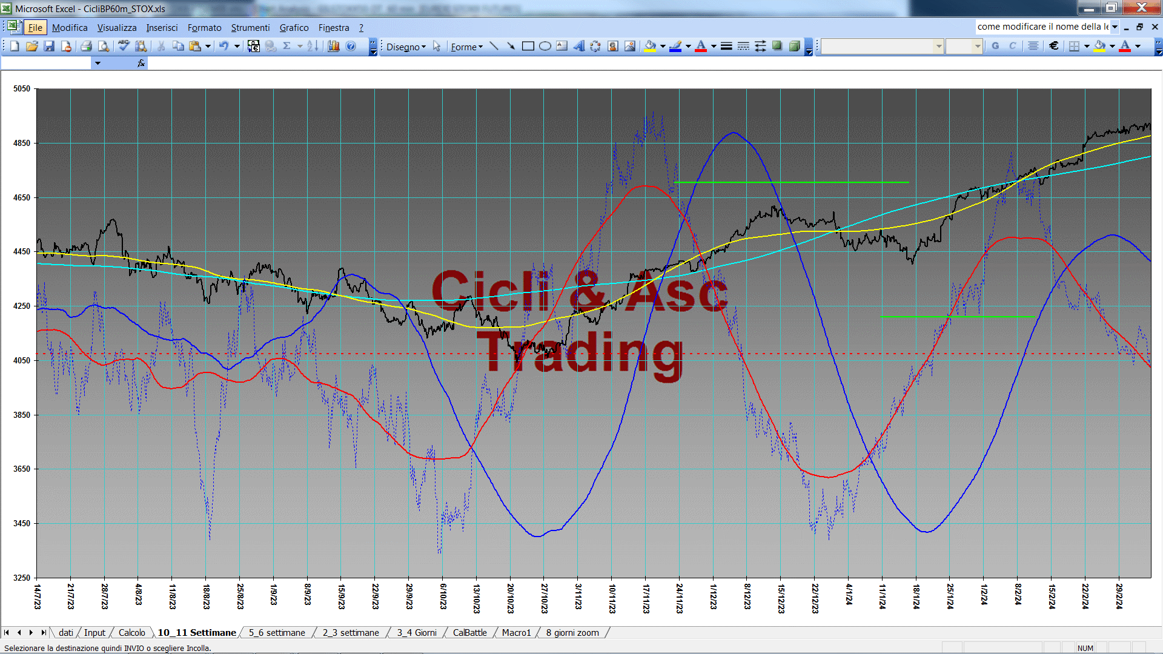Select the Oval drawing tool
Screen dimensions: 1163x654
545,46
